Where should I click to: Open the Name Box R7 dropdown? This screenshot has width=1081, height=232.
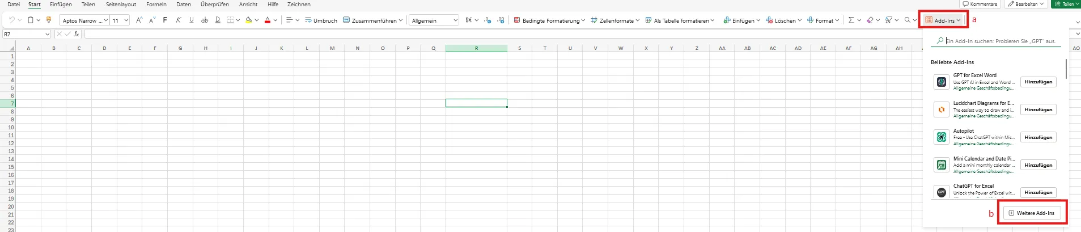(47, 35)
